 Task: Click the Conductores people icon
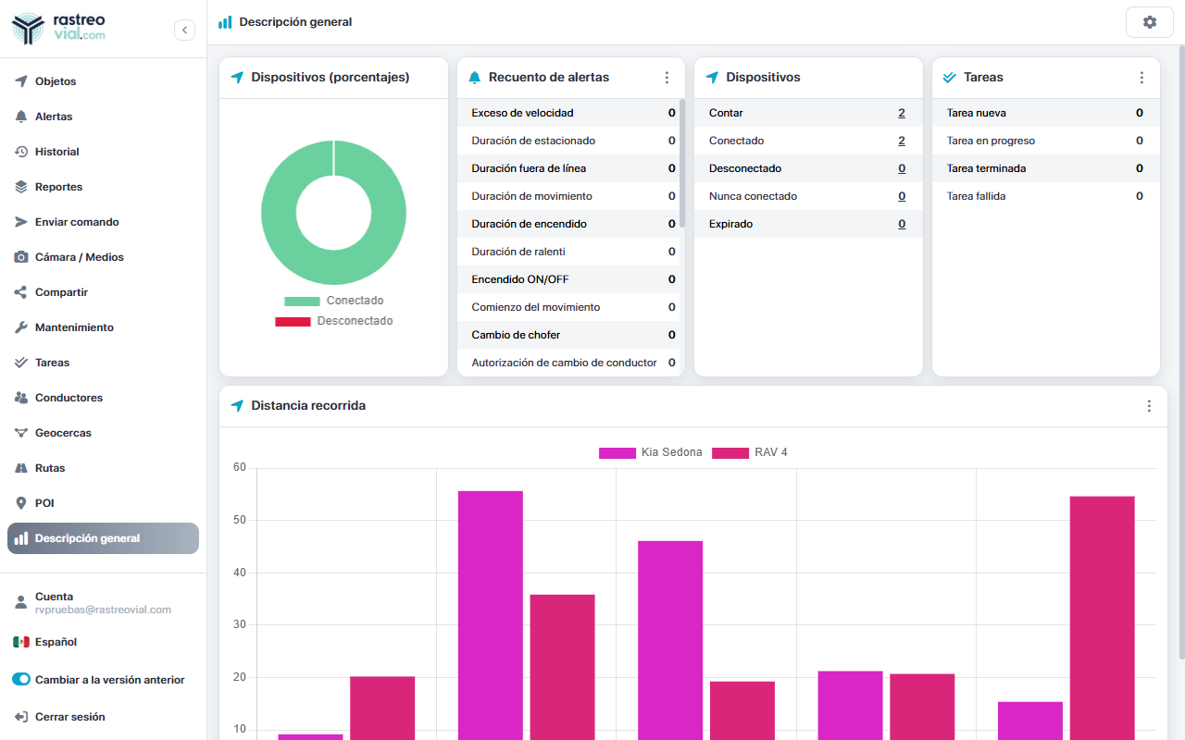pyautogui.click(x=21, y=398)
